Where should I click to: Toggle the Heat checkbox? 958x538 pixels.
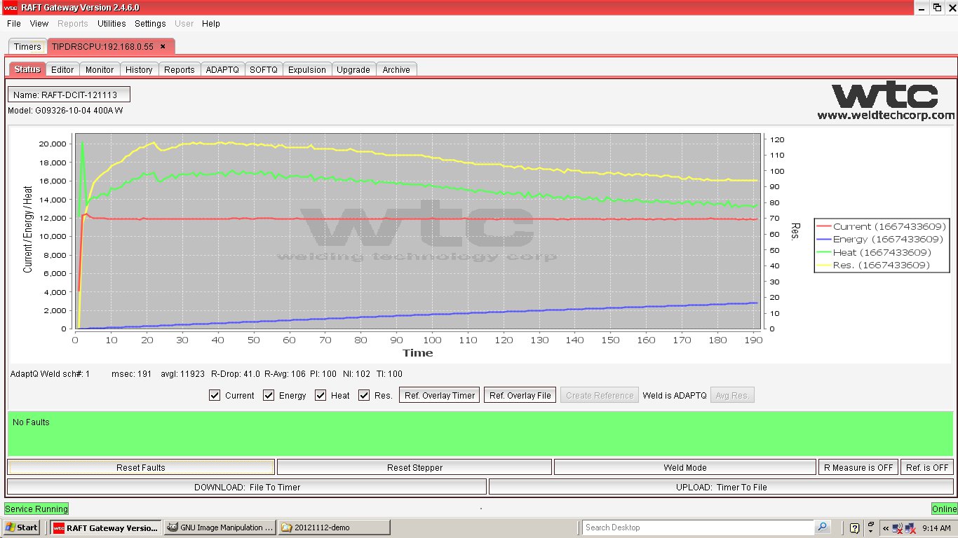[321, 395]
